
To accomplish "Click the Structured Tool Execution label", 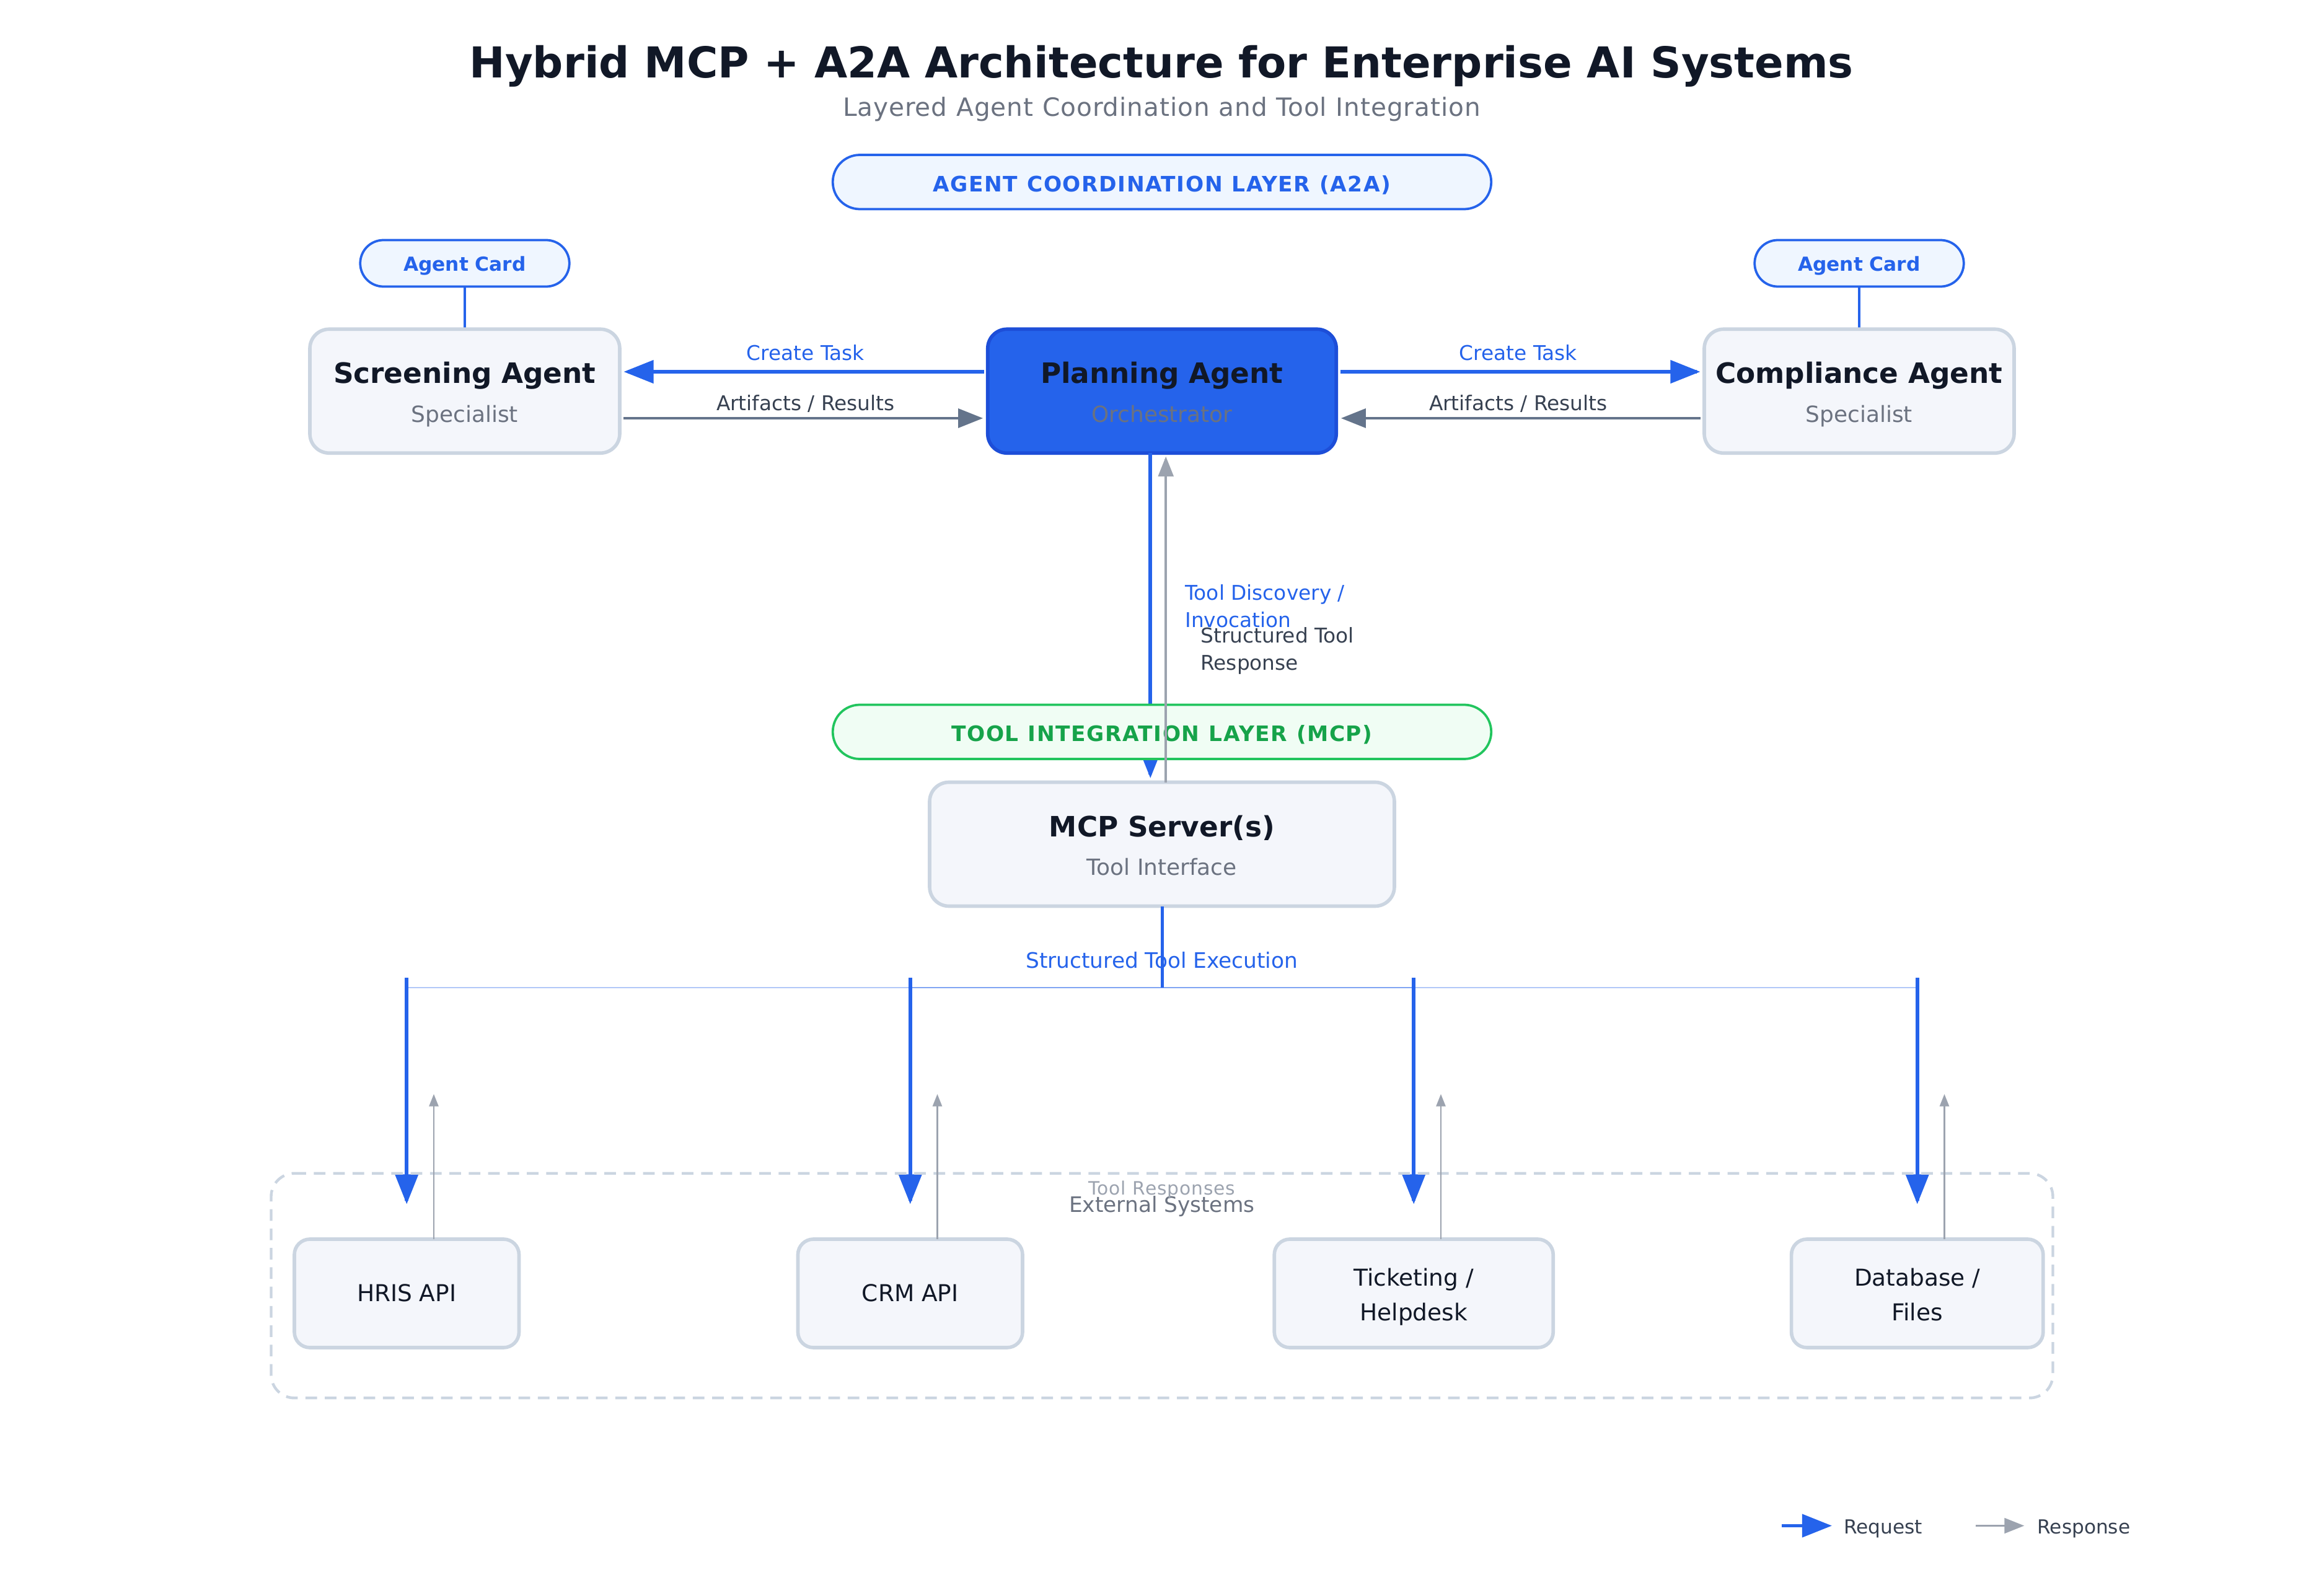I will (1160, 959).
